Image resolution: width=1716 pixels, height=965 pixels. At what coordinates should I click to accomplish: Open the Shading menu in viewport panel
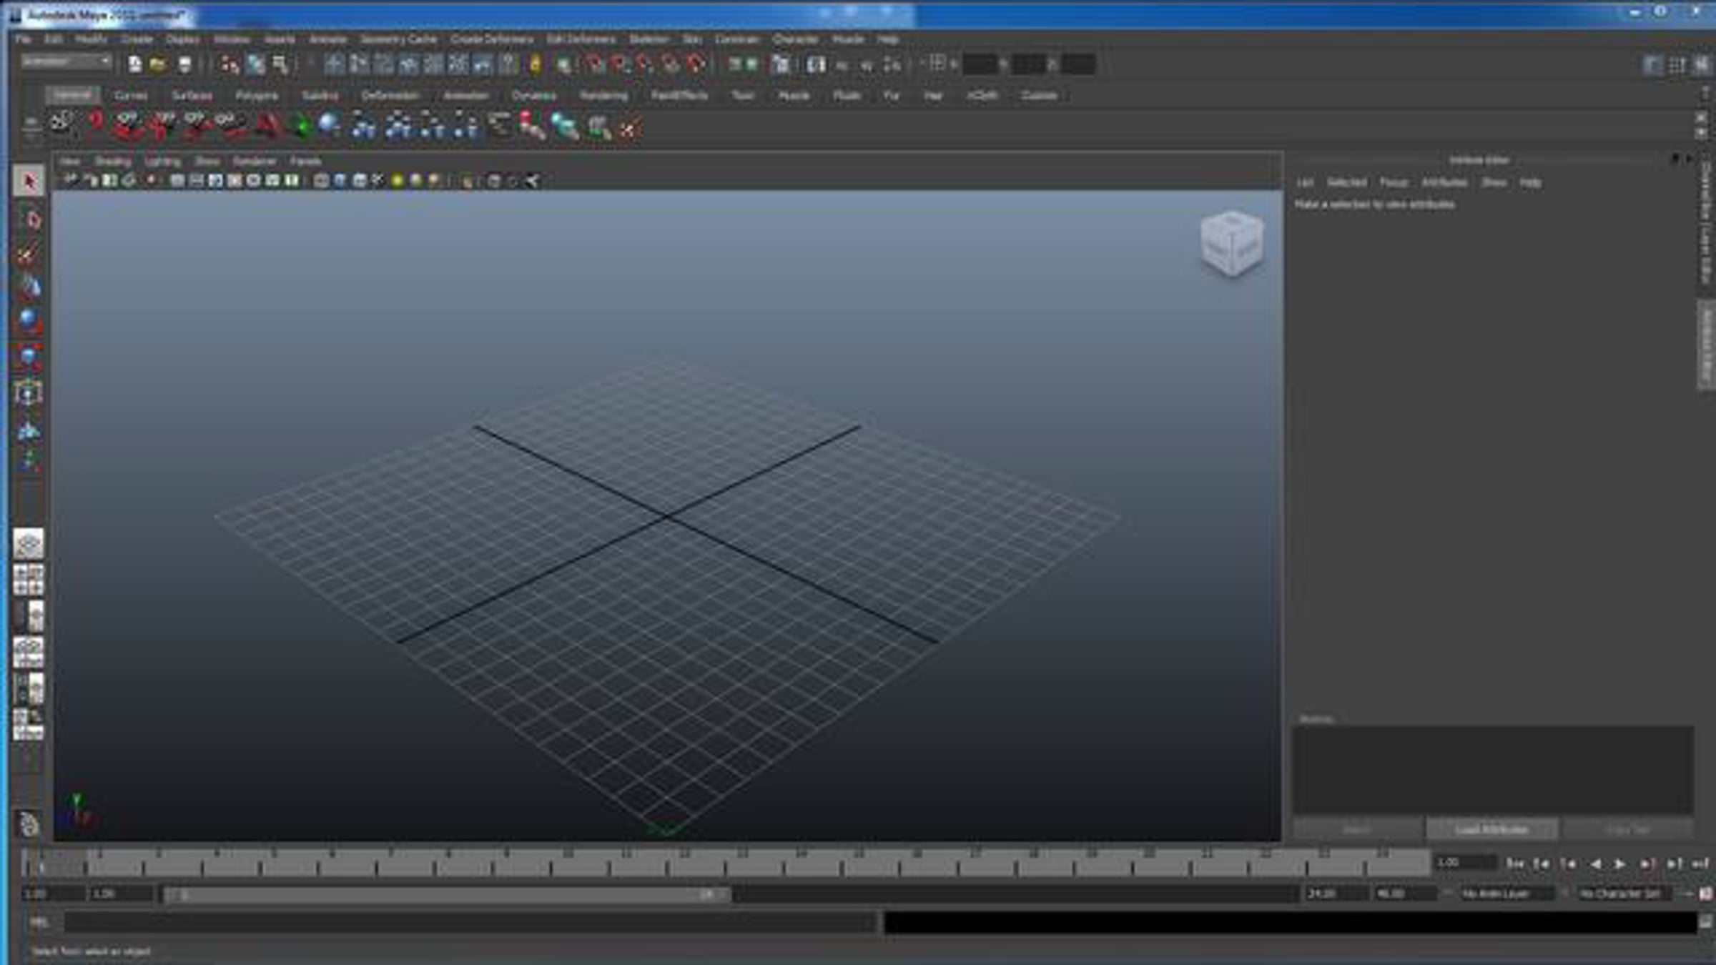112,162
